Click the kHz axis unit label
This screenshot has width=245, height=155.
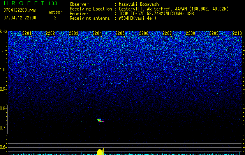[x=4, y=31]
